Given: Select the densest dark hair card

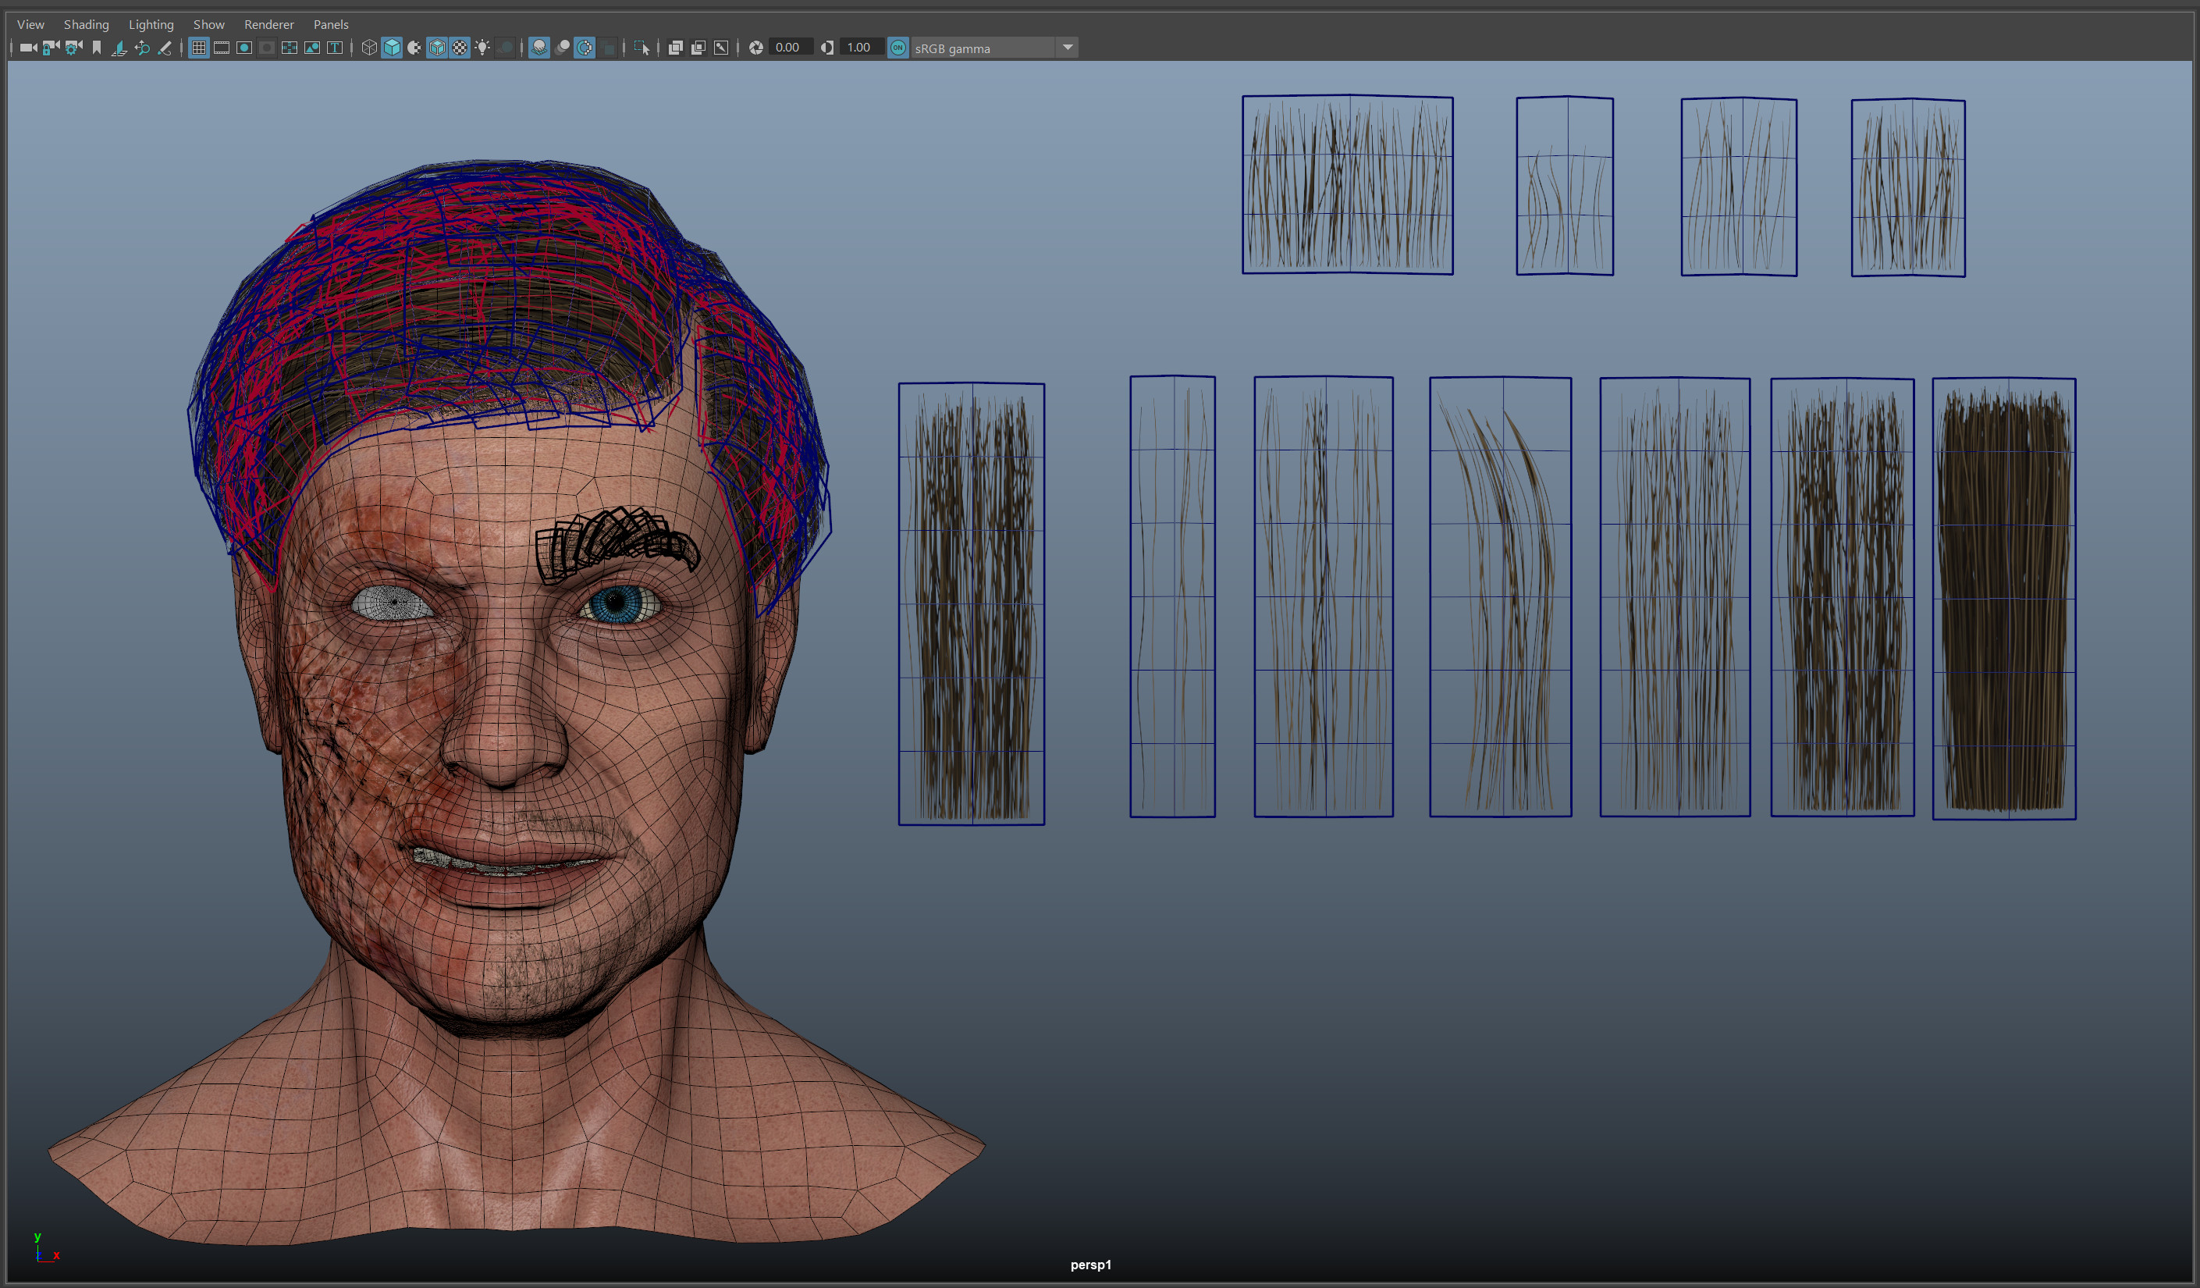Looking at the screenshot, I should point(2003,599).
